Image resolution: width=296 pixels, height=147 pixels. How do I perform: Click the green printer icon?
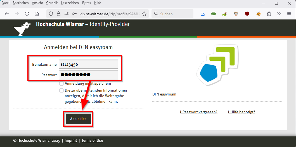click(x=214, y=14)
